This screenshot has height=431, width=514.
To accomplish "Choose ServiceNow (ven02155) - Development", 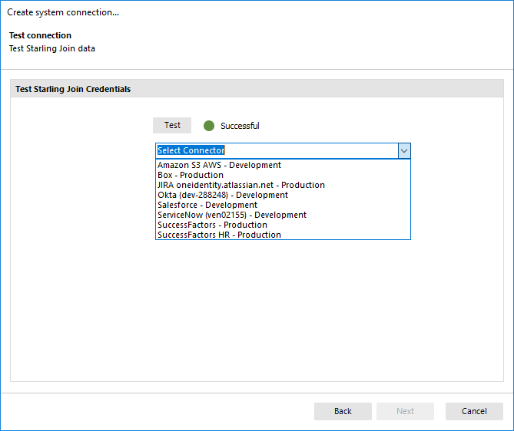I will (x=231, y=215).
